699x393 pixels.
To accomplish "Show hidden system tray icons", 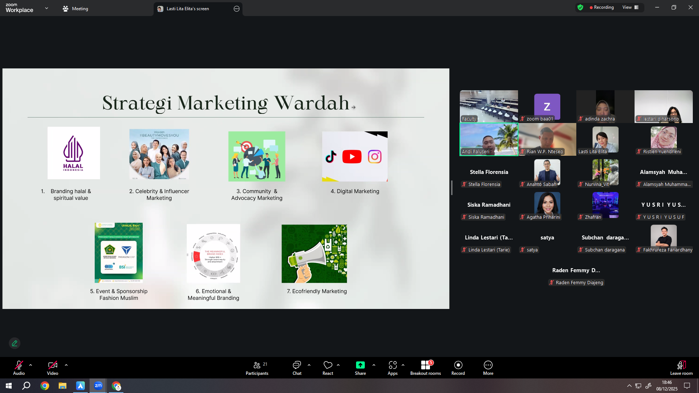I will point(629,386).
